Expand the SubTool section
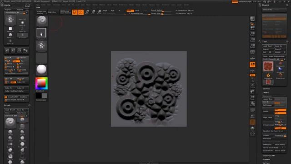This screenshot has width=291, height=164. click(x=266, y=89)
